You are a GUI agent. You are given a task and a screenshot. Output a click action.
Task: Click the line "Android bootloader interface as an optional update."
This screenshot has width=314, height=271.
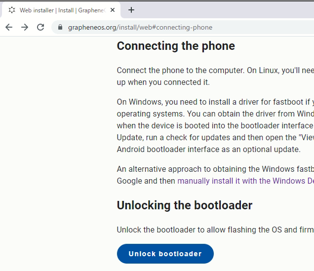click(208, 149)
